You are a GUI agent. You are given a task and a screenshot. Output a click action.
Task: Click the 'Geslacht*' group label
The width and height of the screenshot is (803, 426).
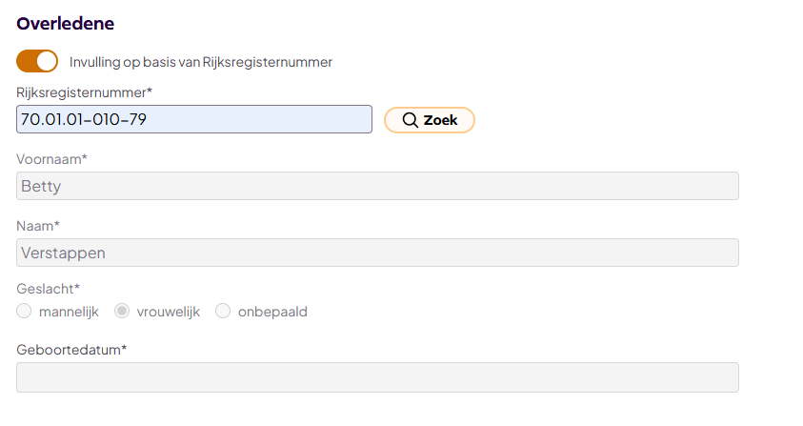coord(48,288)
